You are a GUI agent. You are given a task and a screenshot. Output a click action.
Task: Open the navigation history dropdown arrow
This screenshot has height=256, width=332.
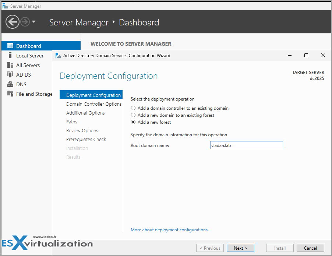(x=34, y=22)
